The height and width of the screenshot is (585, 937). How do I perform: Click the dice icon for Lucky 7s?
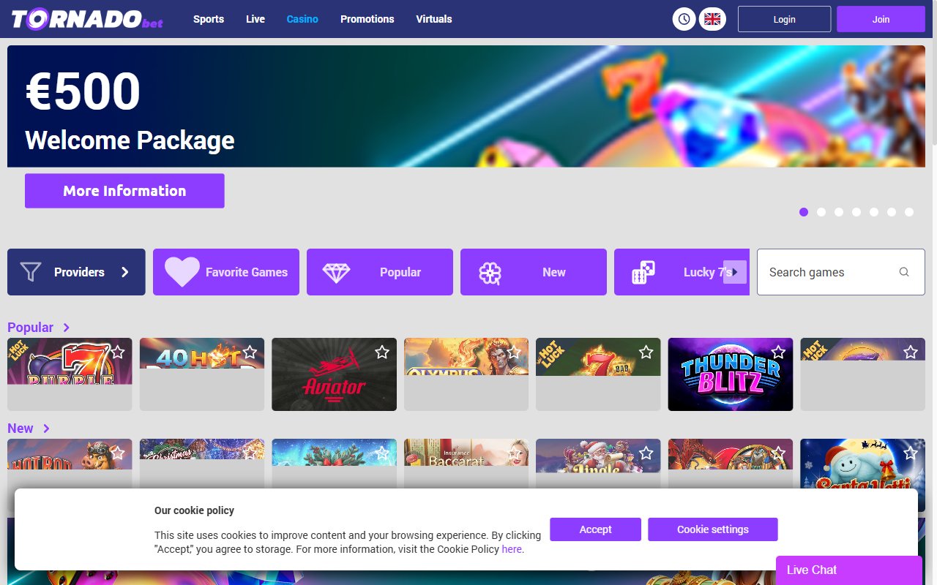643,272
